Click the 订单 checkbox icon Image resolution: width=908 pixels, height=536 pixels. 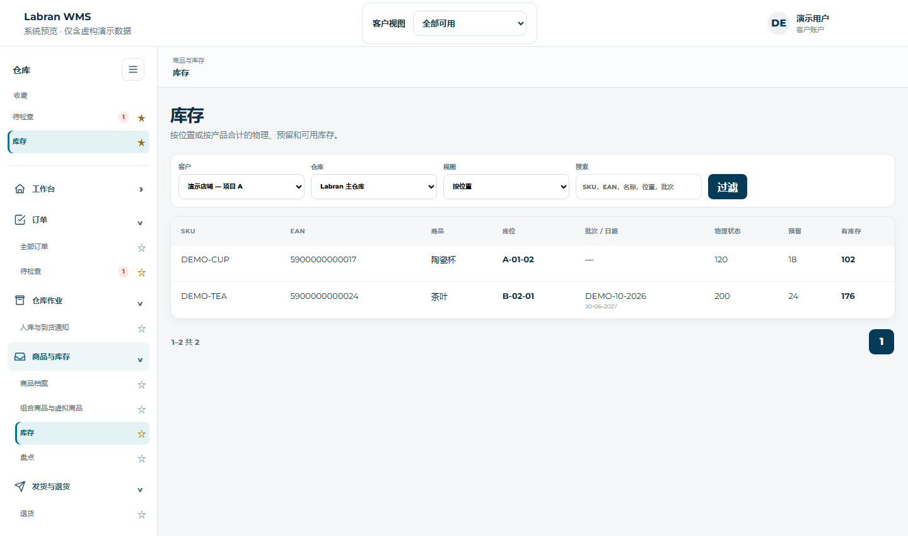coord(20,219)
